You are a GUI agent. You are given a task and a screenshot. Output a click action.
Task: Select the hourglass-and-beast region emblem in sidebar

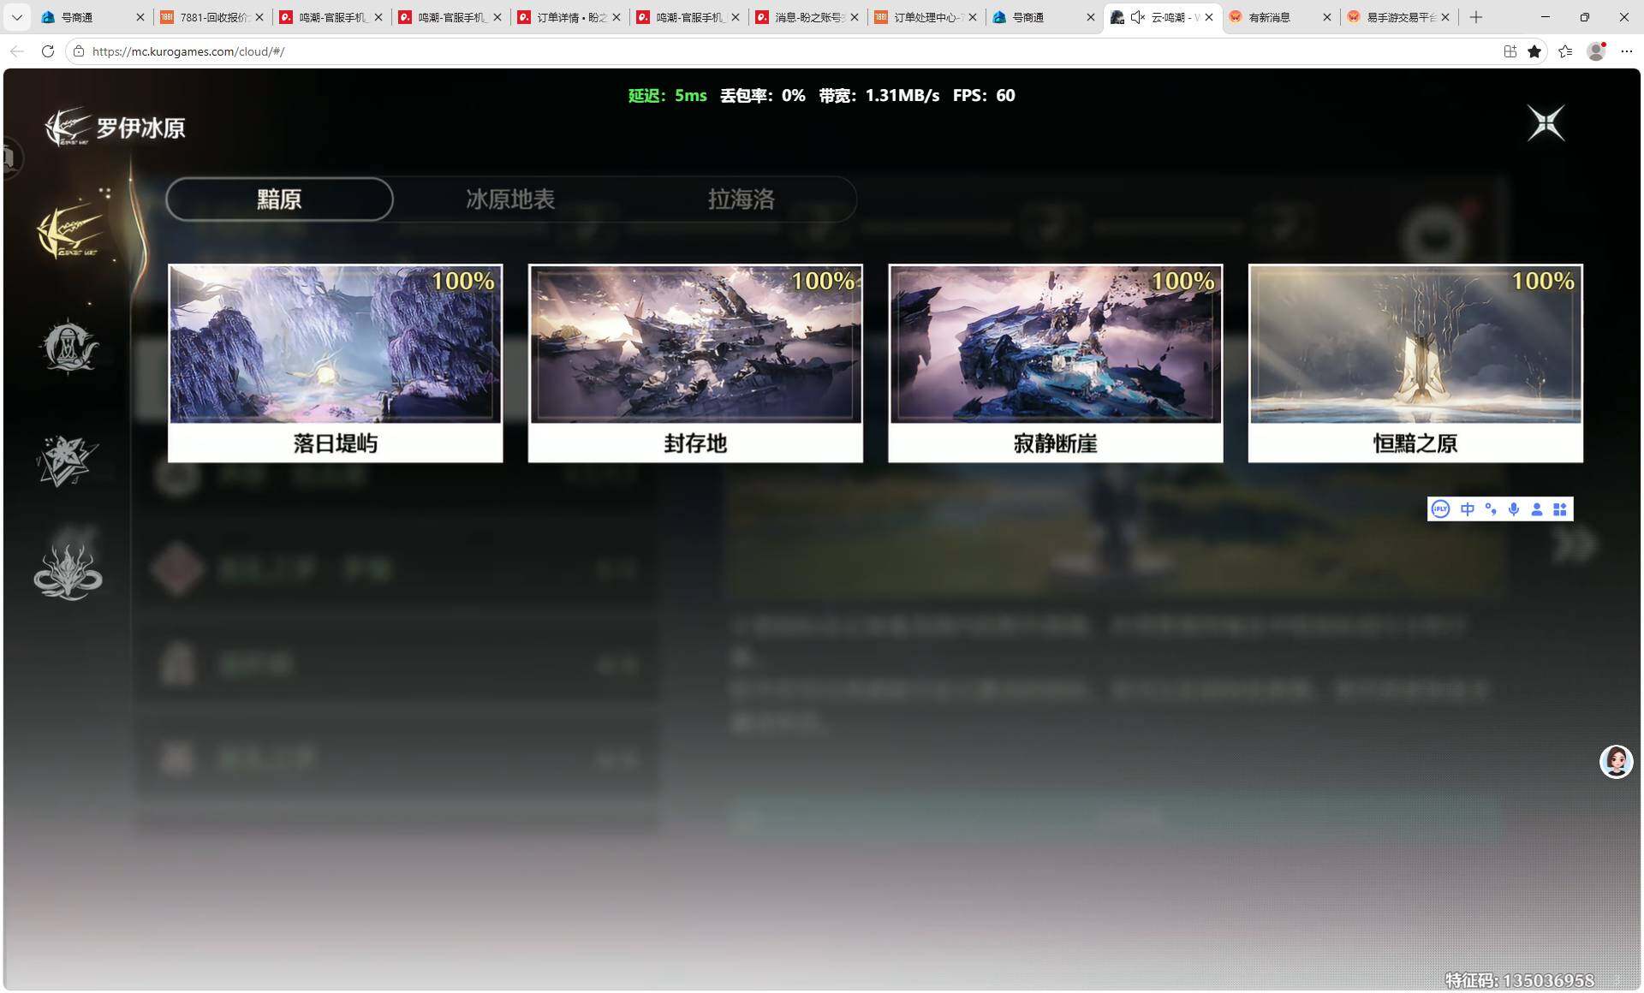point(69,347)
